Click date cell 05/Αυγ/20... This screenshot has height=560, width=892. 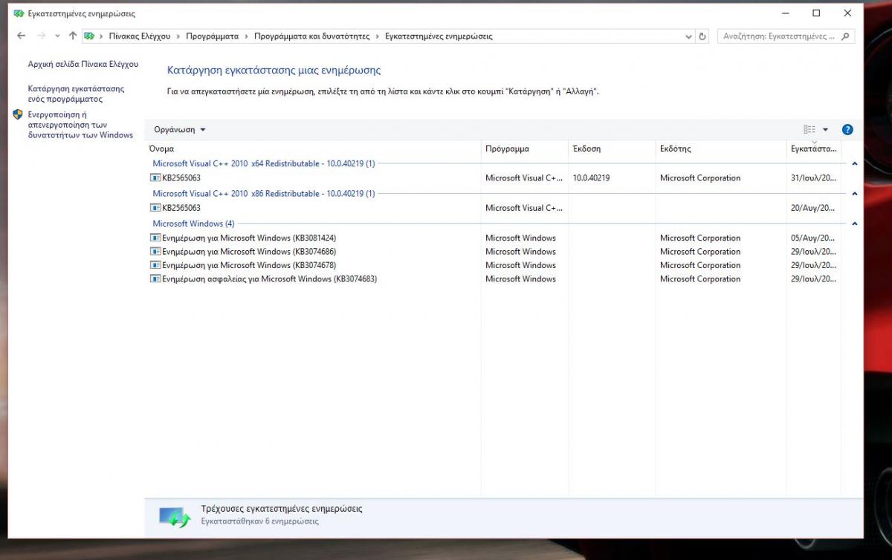(814, 238)
